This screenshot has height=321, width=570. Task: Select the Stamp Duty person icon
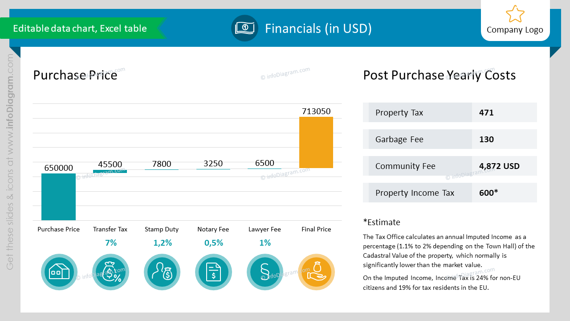(162, 272)
